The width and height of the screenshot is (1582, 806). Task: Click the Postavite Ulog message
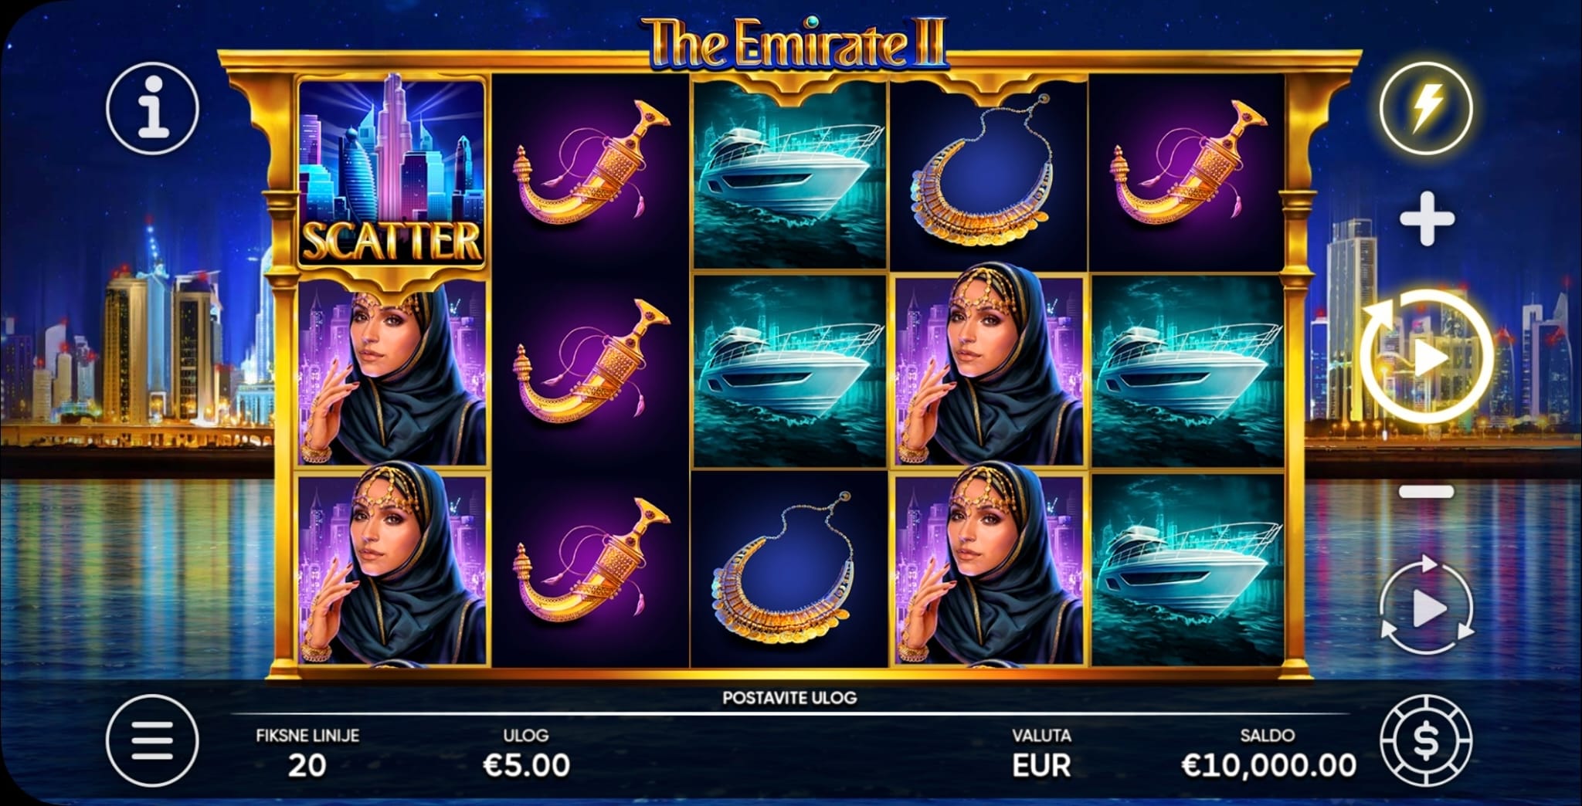tap(789, 698)
